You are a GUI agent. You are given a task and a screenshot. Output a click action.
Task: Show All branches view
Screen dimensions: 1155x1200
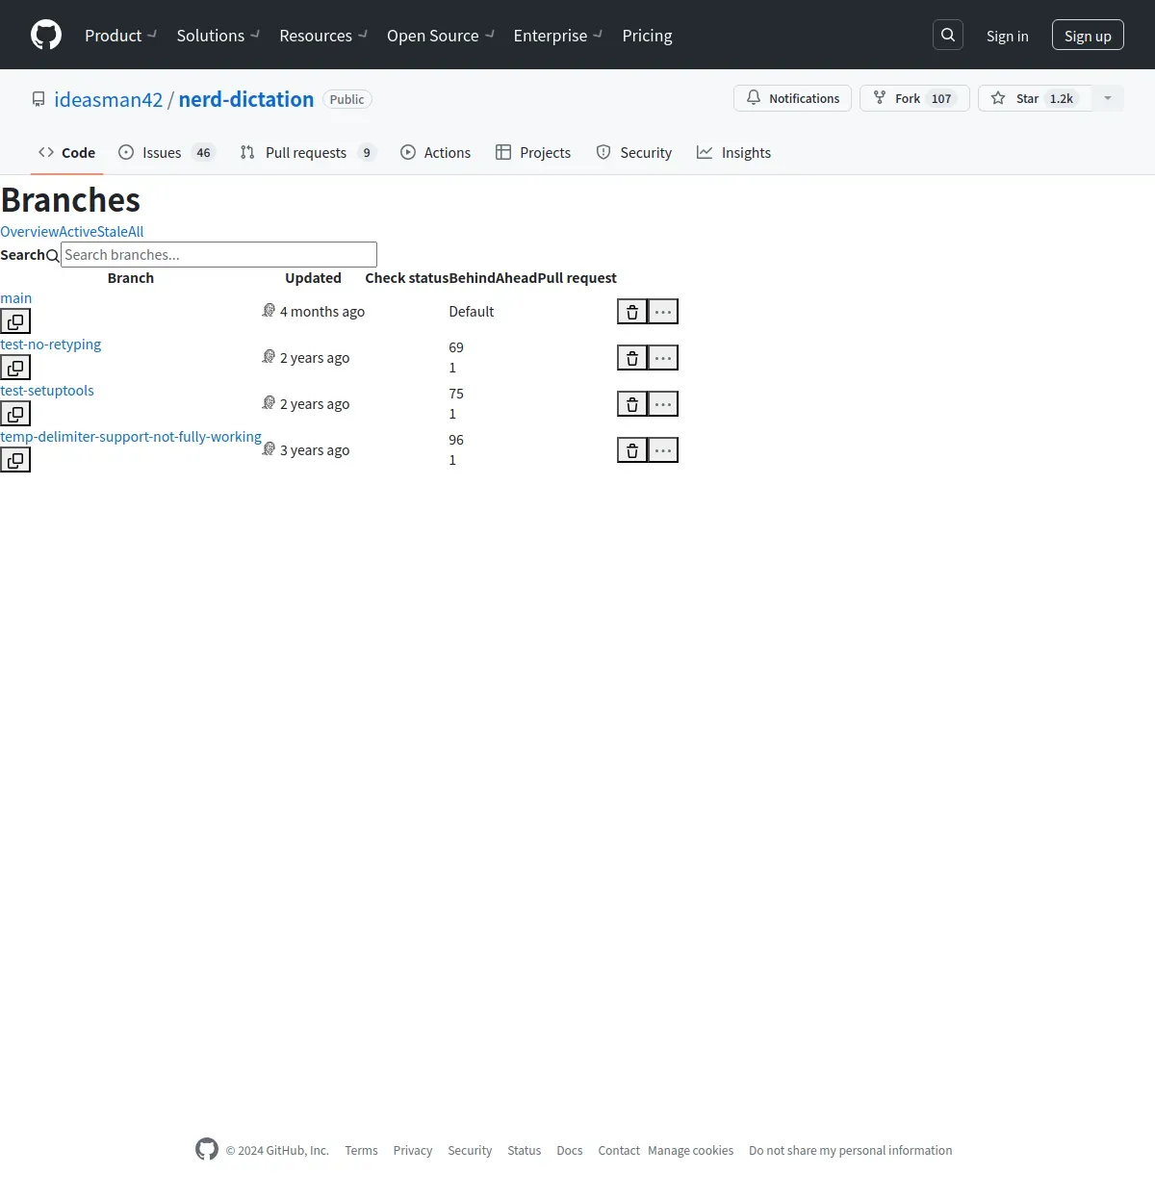[x=136, y=232]
